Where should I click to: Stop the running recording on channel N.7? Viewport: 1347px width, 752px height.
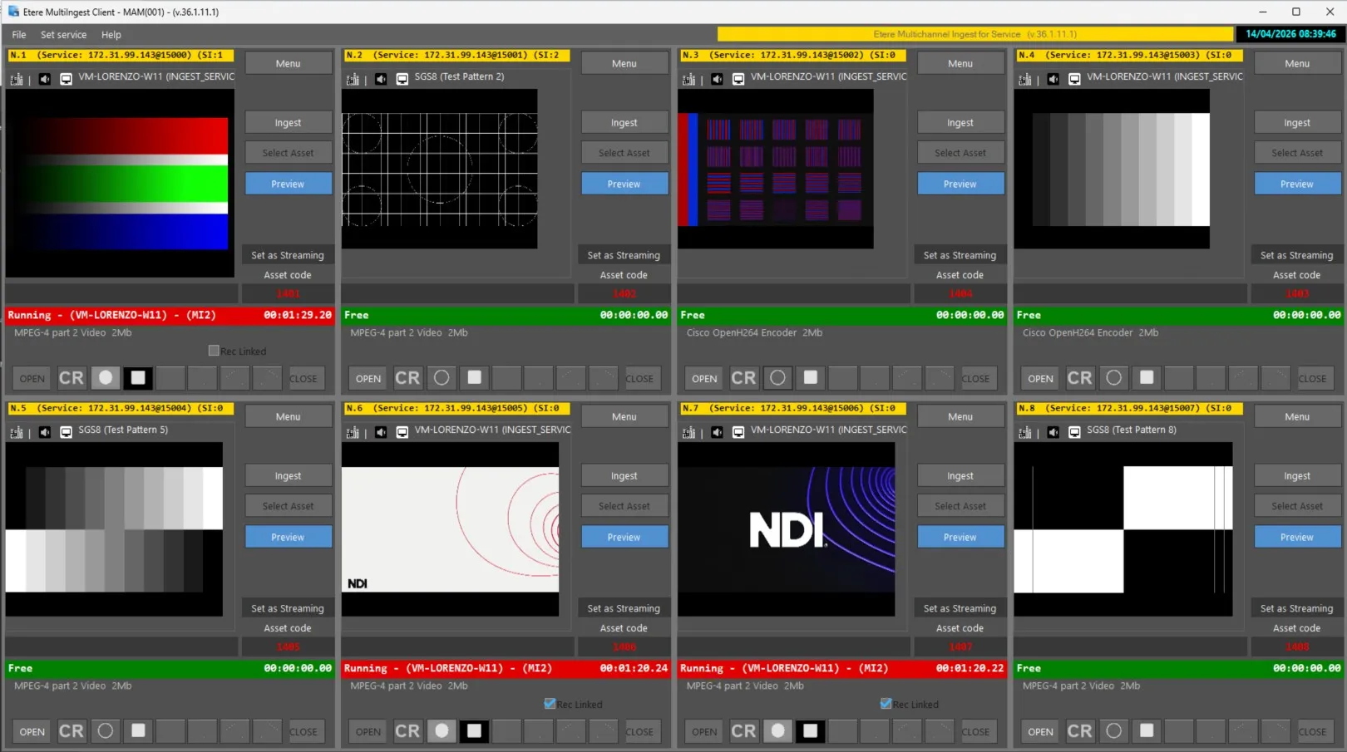tap(810, 731)
